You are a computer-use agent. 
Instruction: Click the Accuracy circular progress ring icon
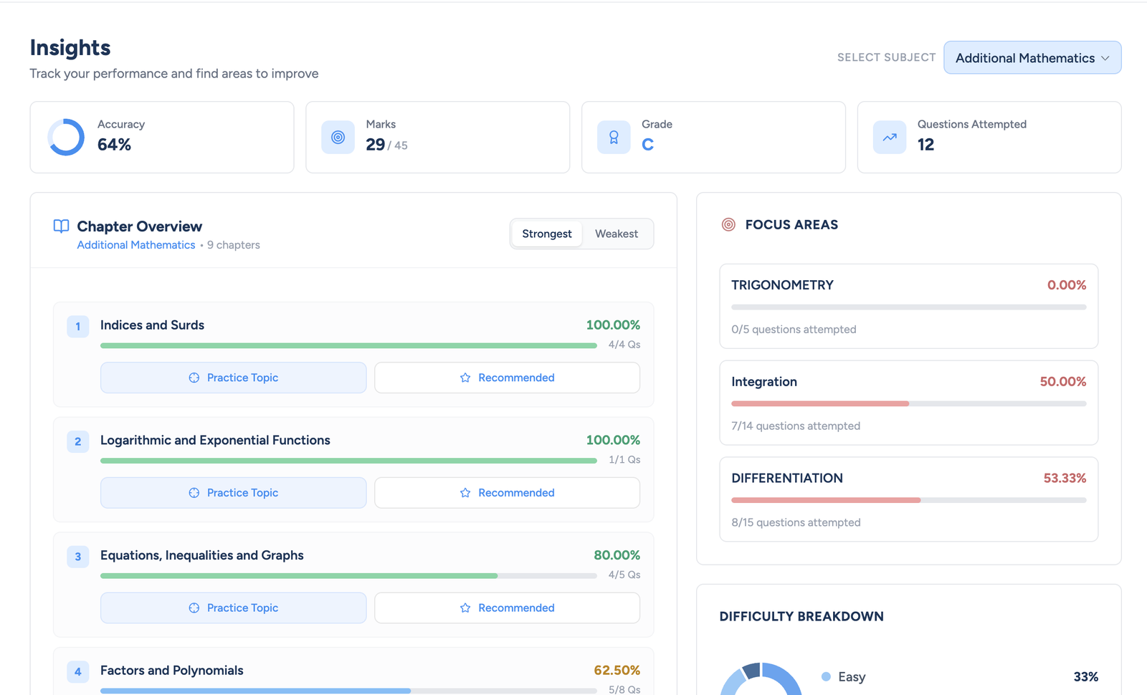pyautogui.click(x=66, y=137)
